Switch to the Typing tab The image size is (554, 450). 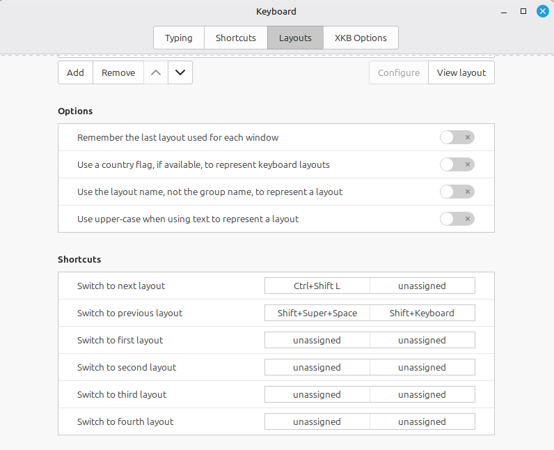tap(179, 38)
